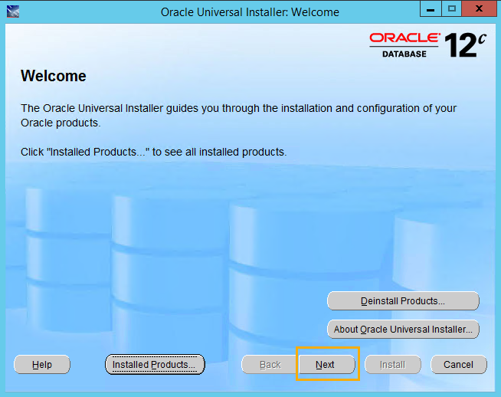Click the 'Oracle Universal Installer: Welcome' title text
Image resolution: width=501 pixels, height=397 pixels.
coord(250,12)
